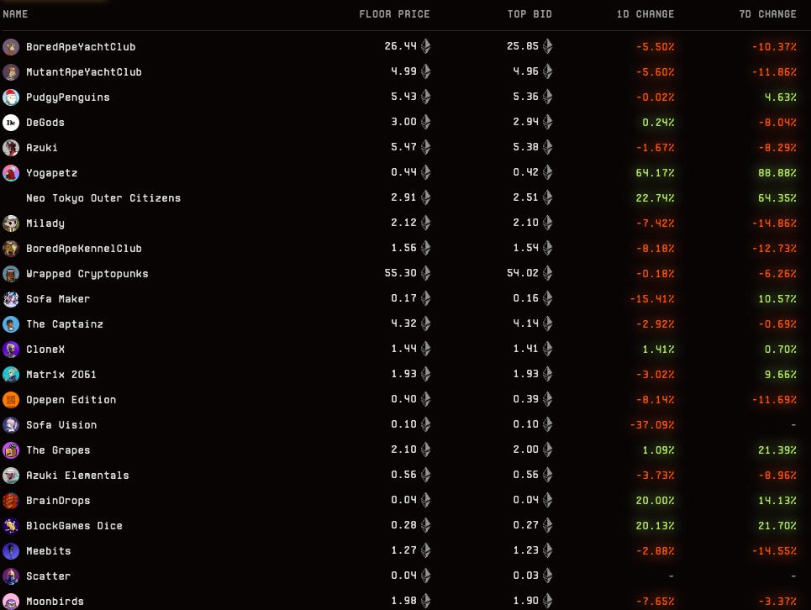Open the Opepen Edition collection name
The image size is (811, 610).
pos(71,400)
